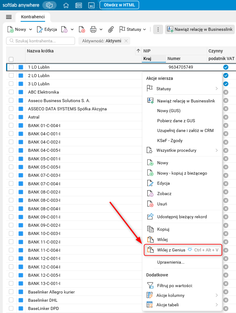
Task: Focus the Szukaj kontrahenta search field
Action: pyautogui.click(x=41, y=41)
